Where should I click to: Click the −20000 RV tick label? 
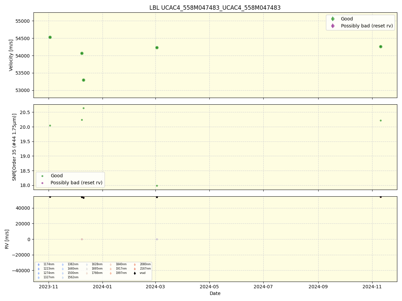coord(21,255)
